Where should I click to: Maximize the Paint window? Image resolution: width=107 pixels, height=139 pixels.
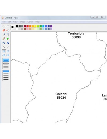click(x=97, y=17)
